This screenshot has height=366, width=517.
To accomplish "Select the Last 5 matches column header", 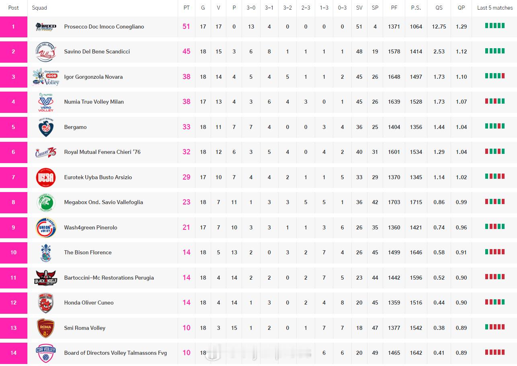I will [x=495, y=8].
